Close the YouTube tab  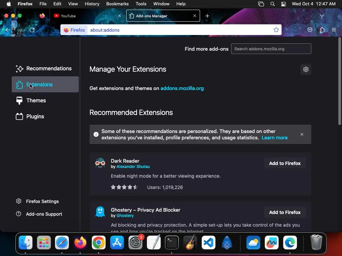point(120,16)
